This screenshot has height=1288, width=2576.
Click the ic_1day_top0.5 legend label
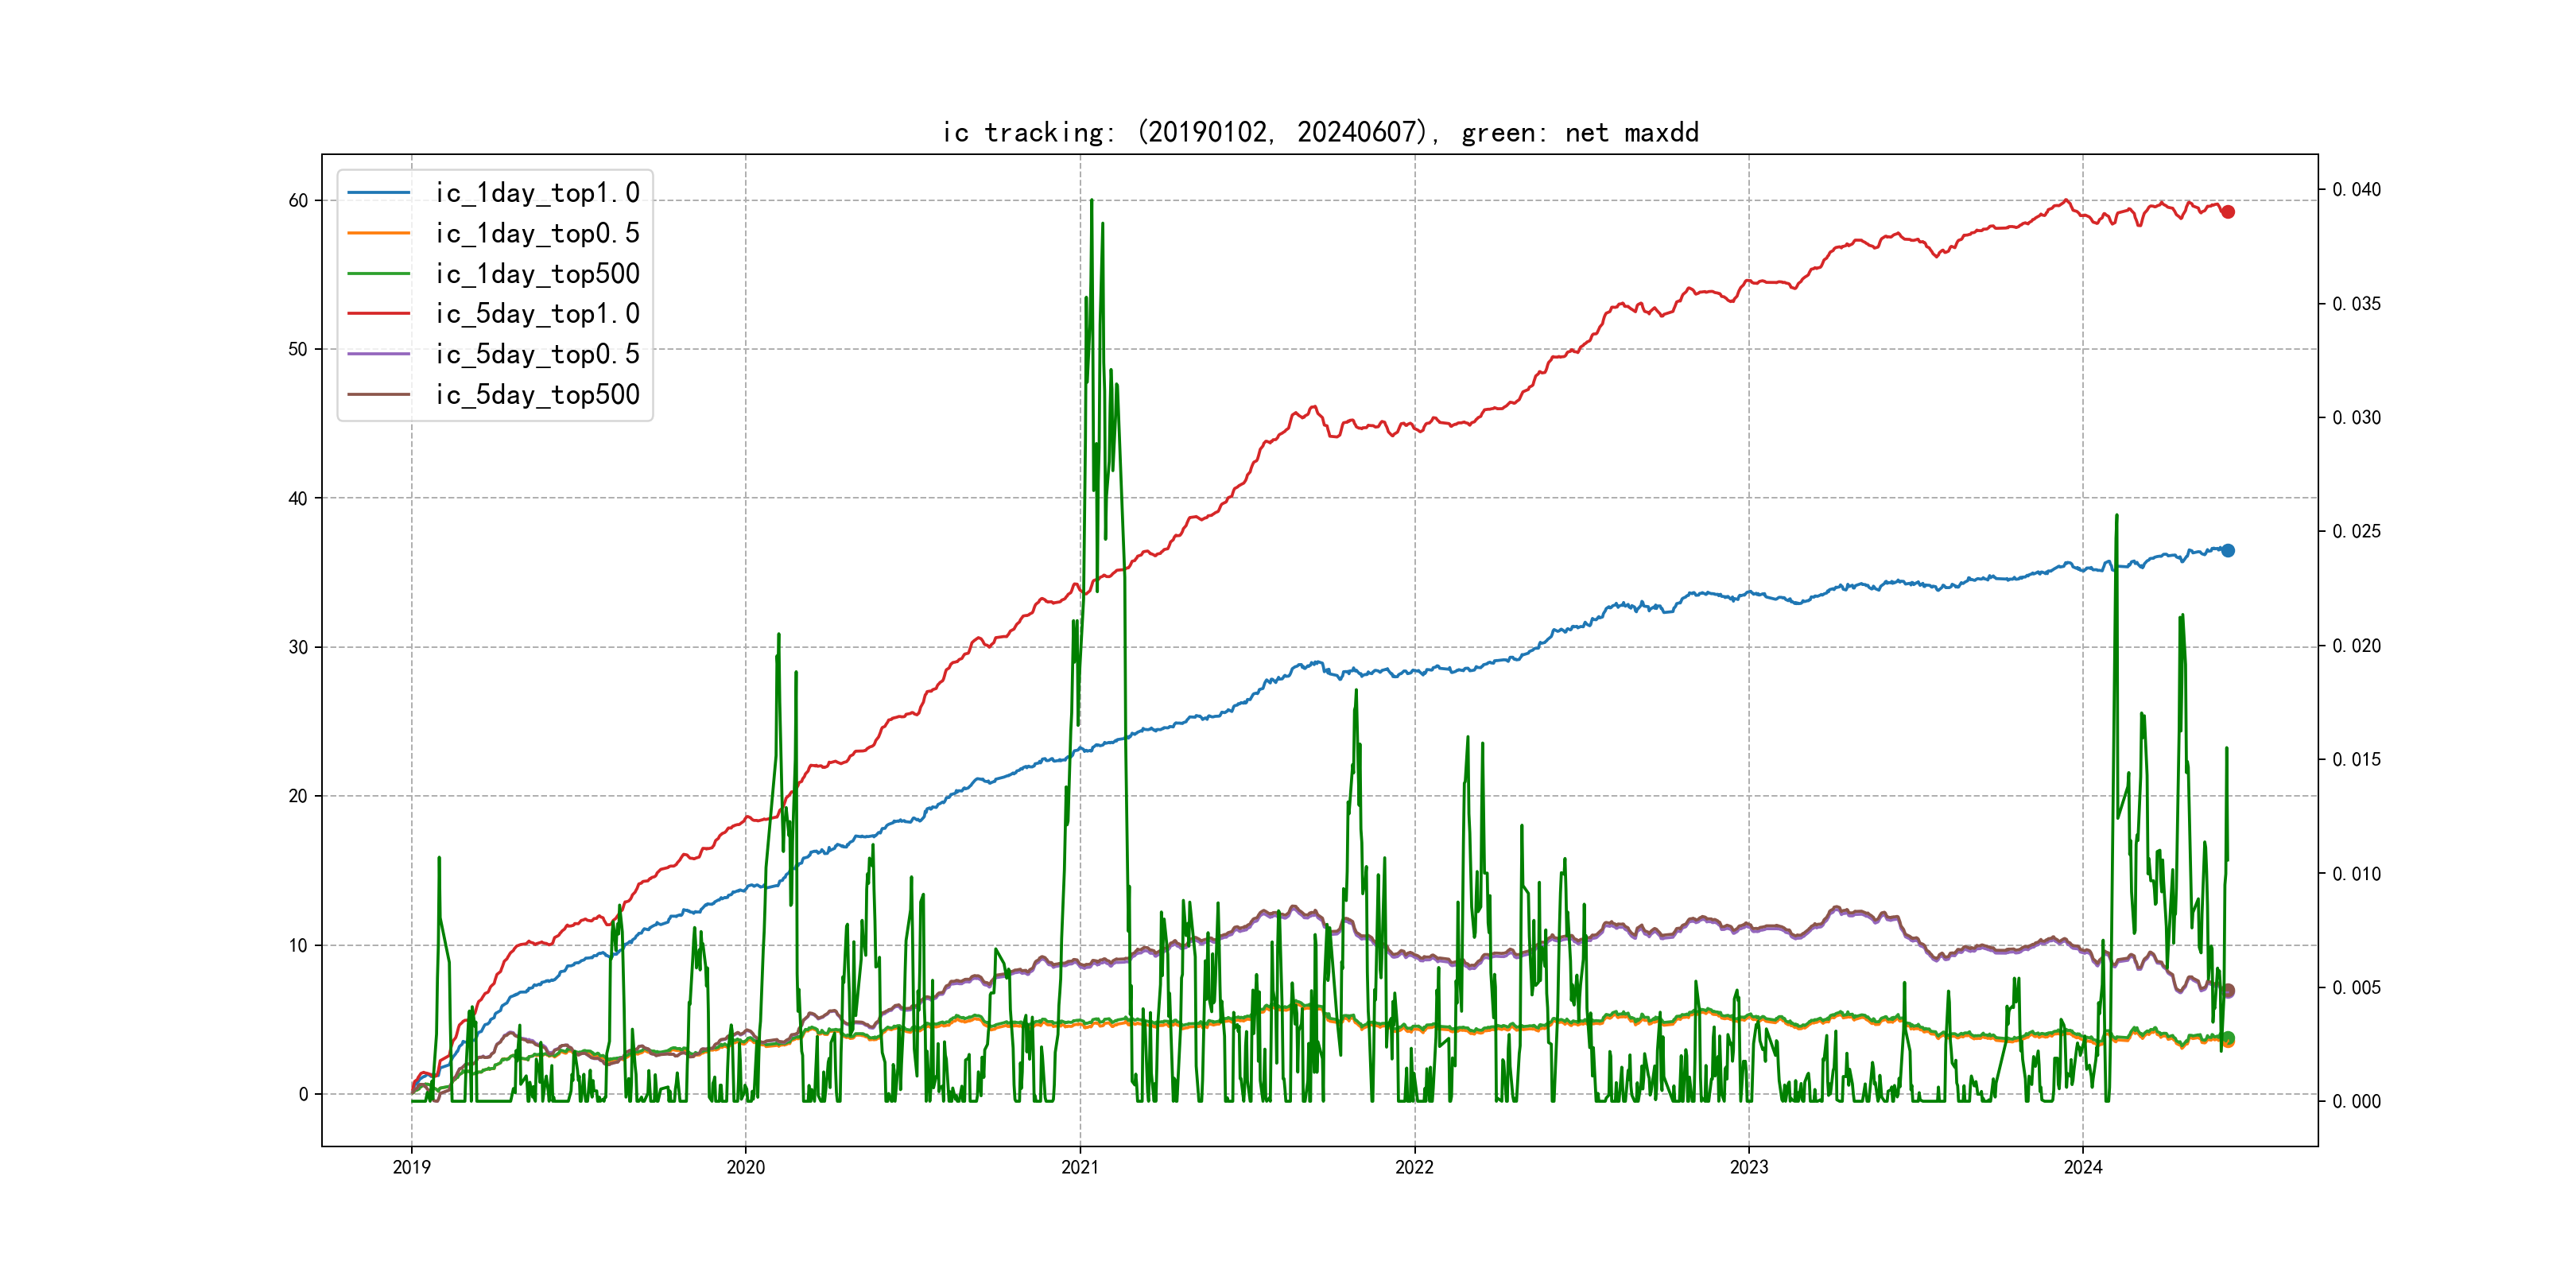537,233
